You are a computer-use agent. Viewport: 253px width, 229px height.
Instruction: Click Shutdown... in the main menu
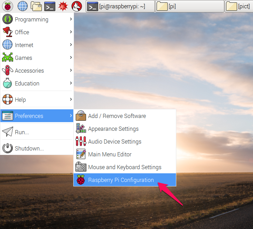pos(29,148)
